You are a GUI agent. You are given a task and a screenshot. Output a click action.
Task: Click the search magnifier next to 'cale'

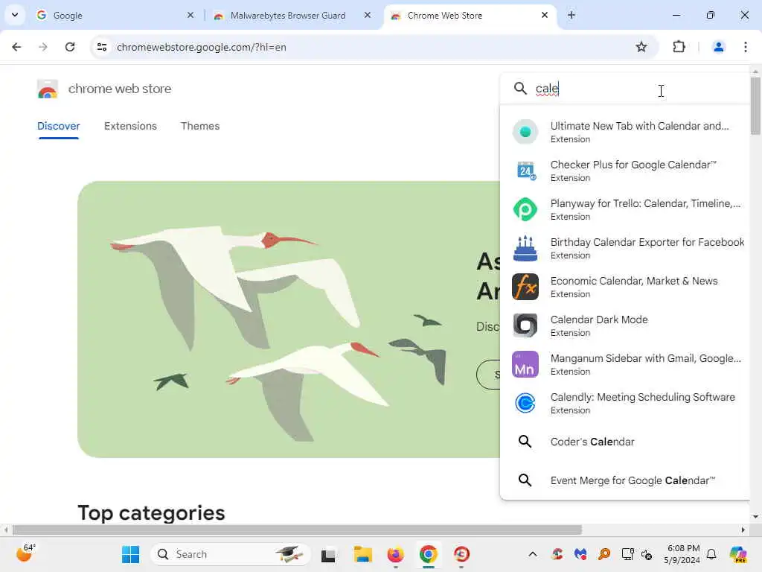tap(520, 89)
